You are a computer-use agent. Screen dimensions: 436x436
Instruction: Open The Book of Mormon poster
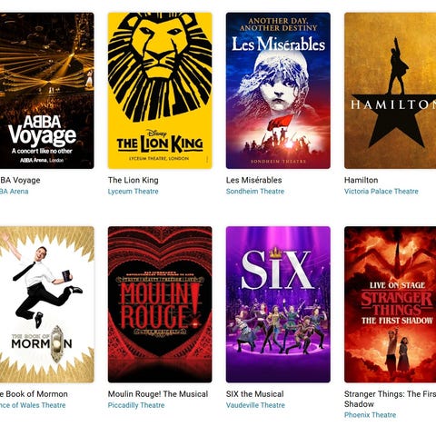46,304
